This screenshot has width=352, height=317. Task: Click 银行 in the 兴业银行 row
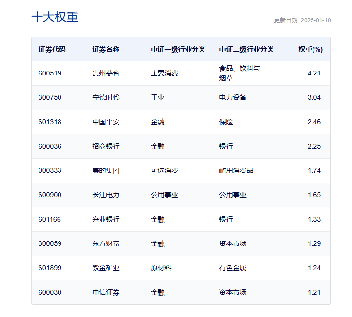[x=226, y=219]
